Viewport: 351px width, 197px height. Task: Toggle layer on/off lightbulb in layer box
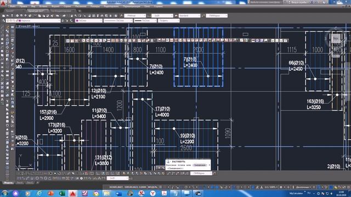(x=8, y=21)
